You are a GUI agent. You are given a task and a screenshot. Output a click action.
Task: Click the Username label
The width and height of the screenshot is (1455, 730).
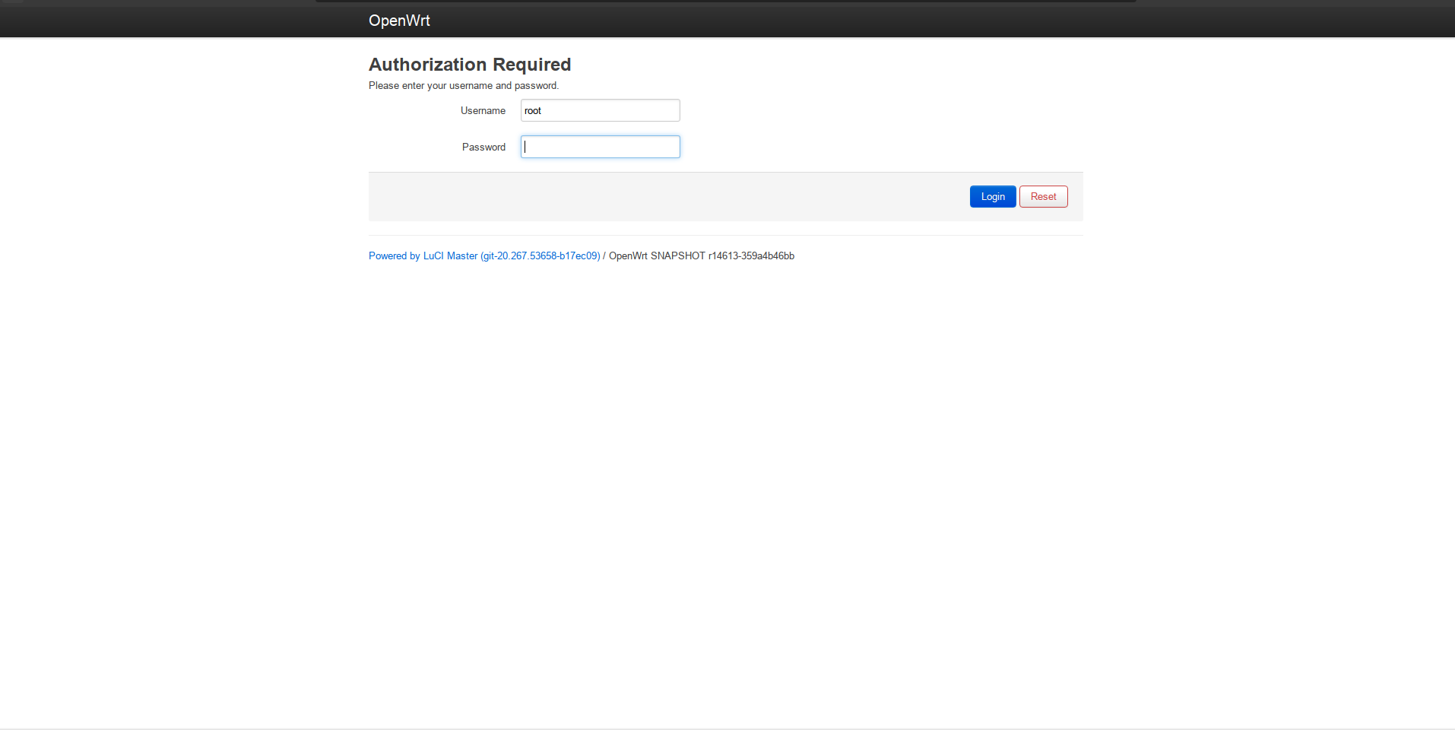point(483,111)
